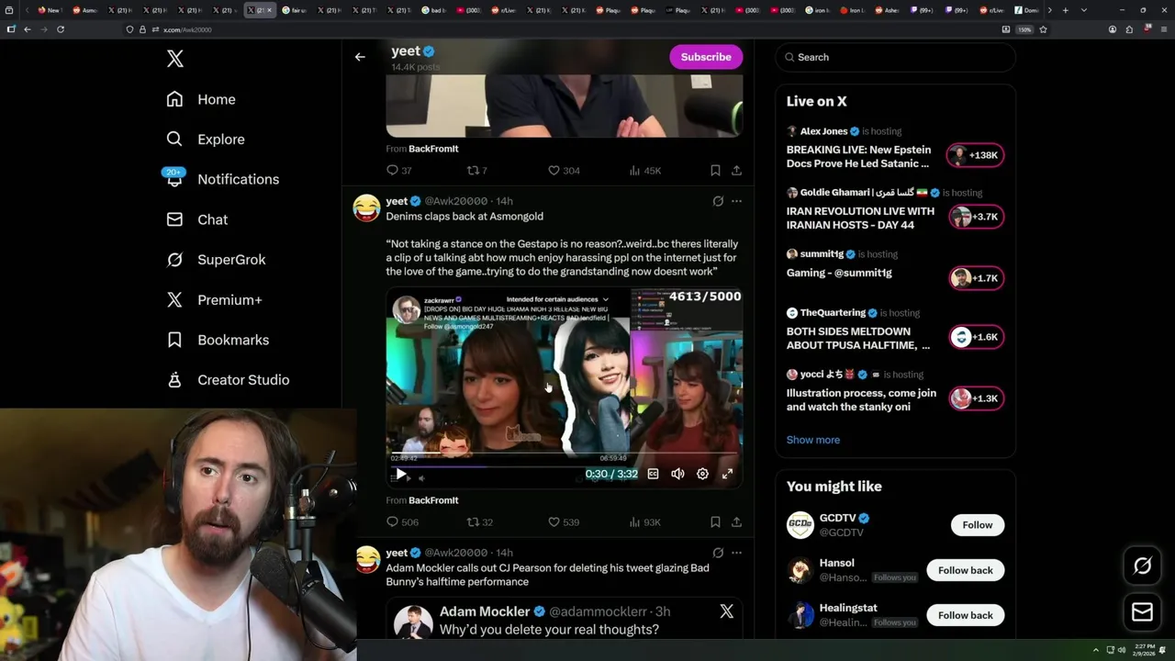
Task: Repost icon with 32 reposts
Action: [x=480, y=522]
